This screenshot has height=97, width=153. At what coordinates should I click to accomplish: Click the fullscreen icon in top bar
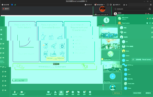108,5
